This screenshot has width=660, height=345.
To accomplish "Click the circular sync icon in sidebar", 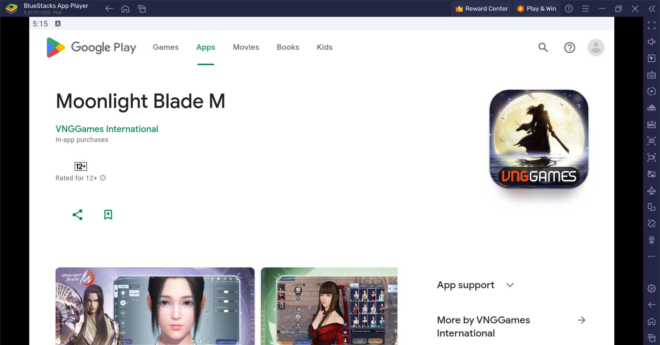I will [x=651, y=91].
